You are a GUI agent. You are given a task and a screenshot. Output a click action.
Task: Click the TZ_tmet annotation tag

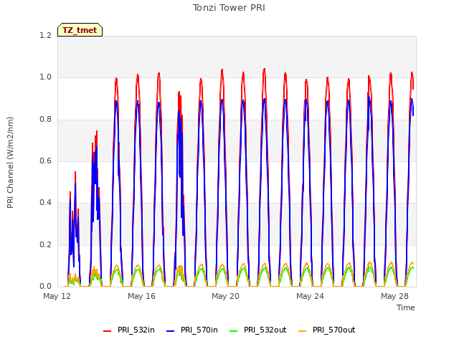pos(80,30)
